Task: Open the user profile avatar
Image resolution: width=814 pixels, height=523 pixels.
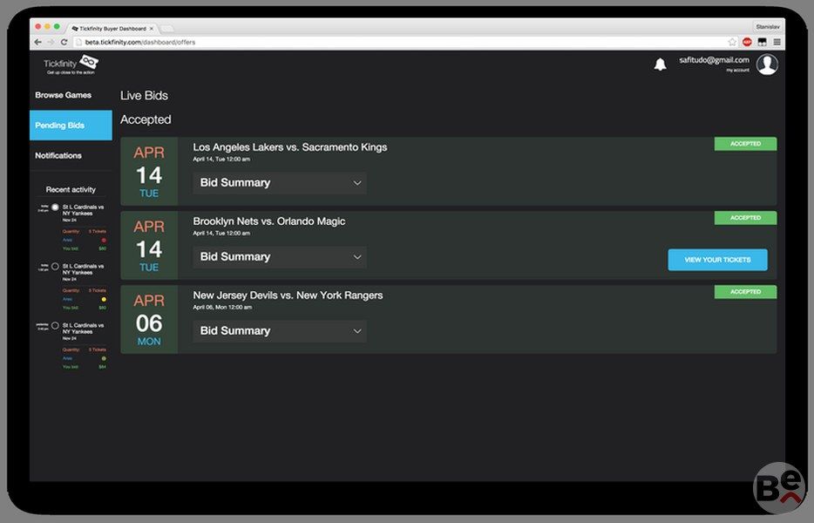Action: [x=767, y=65]
